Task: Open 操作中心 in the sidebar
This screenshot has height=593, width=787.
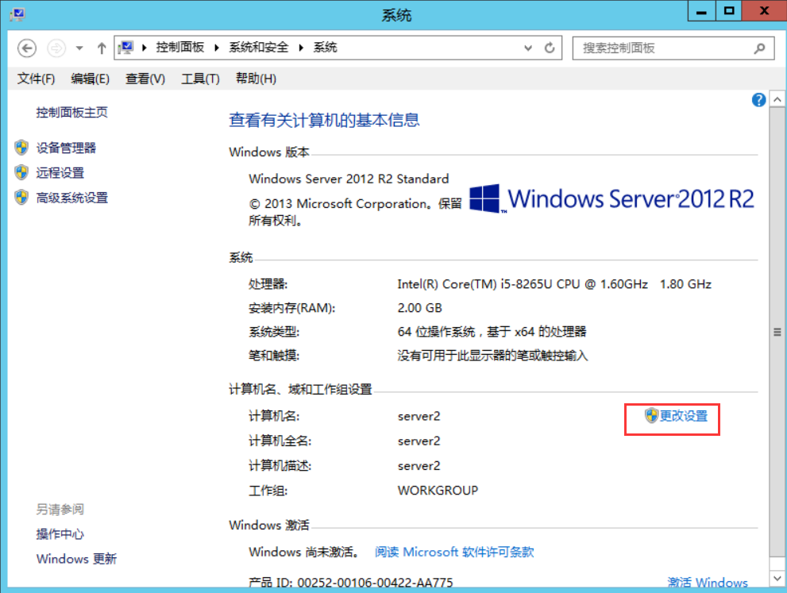Action: tap(60, 533)
